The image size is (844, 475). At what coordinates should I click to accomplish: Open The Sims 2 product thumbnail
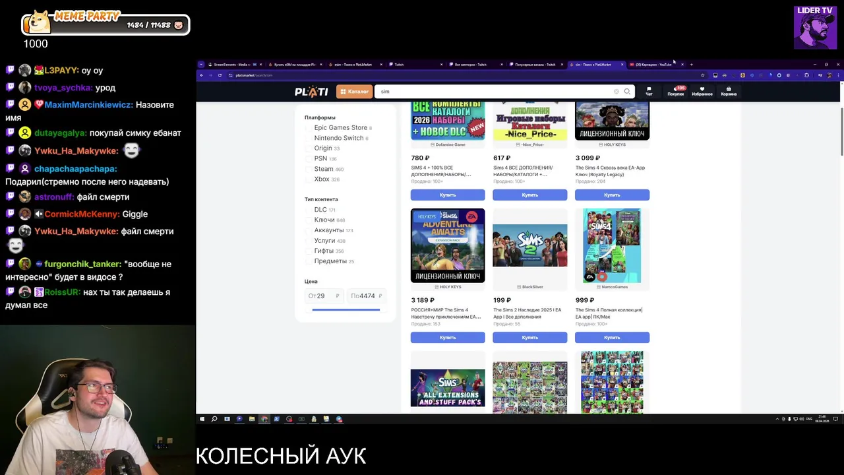[x=529, y=245]
